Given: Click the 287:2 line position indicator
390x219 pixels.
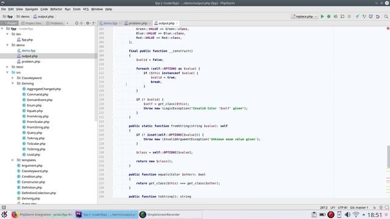Looking at the screenshot, I should pos(324,207).
